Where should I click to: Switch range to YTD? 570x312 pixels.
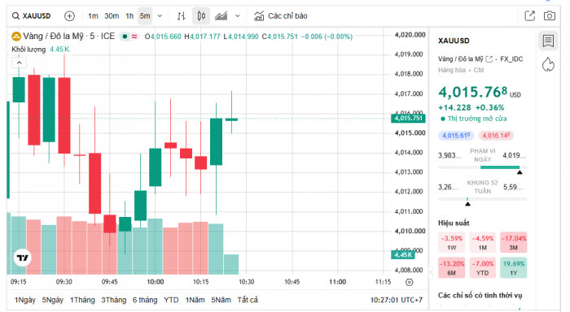pyautogui.click(x=171, y=300)
